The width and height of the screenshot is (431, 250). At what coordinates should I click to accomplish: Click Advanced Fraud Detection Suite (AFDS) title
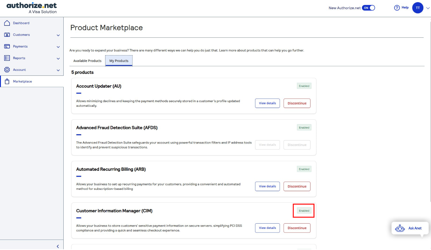[117, 128]
